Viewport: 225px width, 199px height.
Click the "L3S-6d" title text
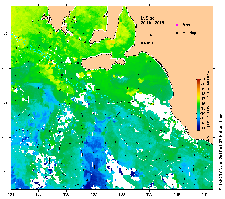[x=148, y=18]
